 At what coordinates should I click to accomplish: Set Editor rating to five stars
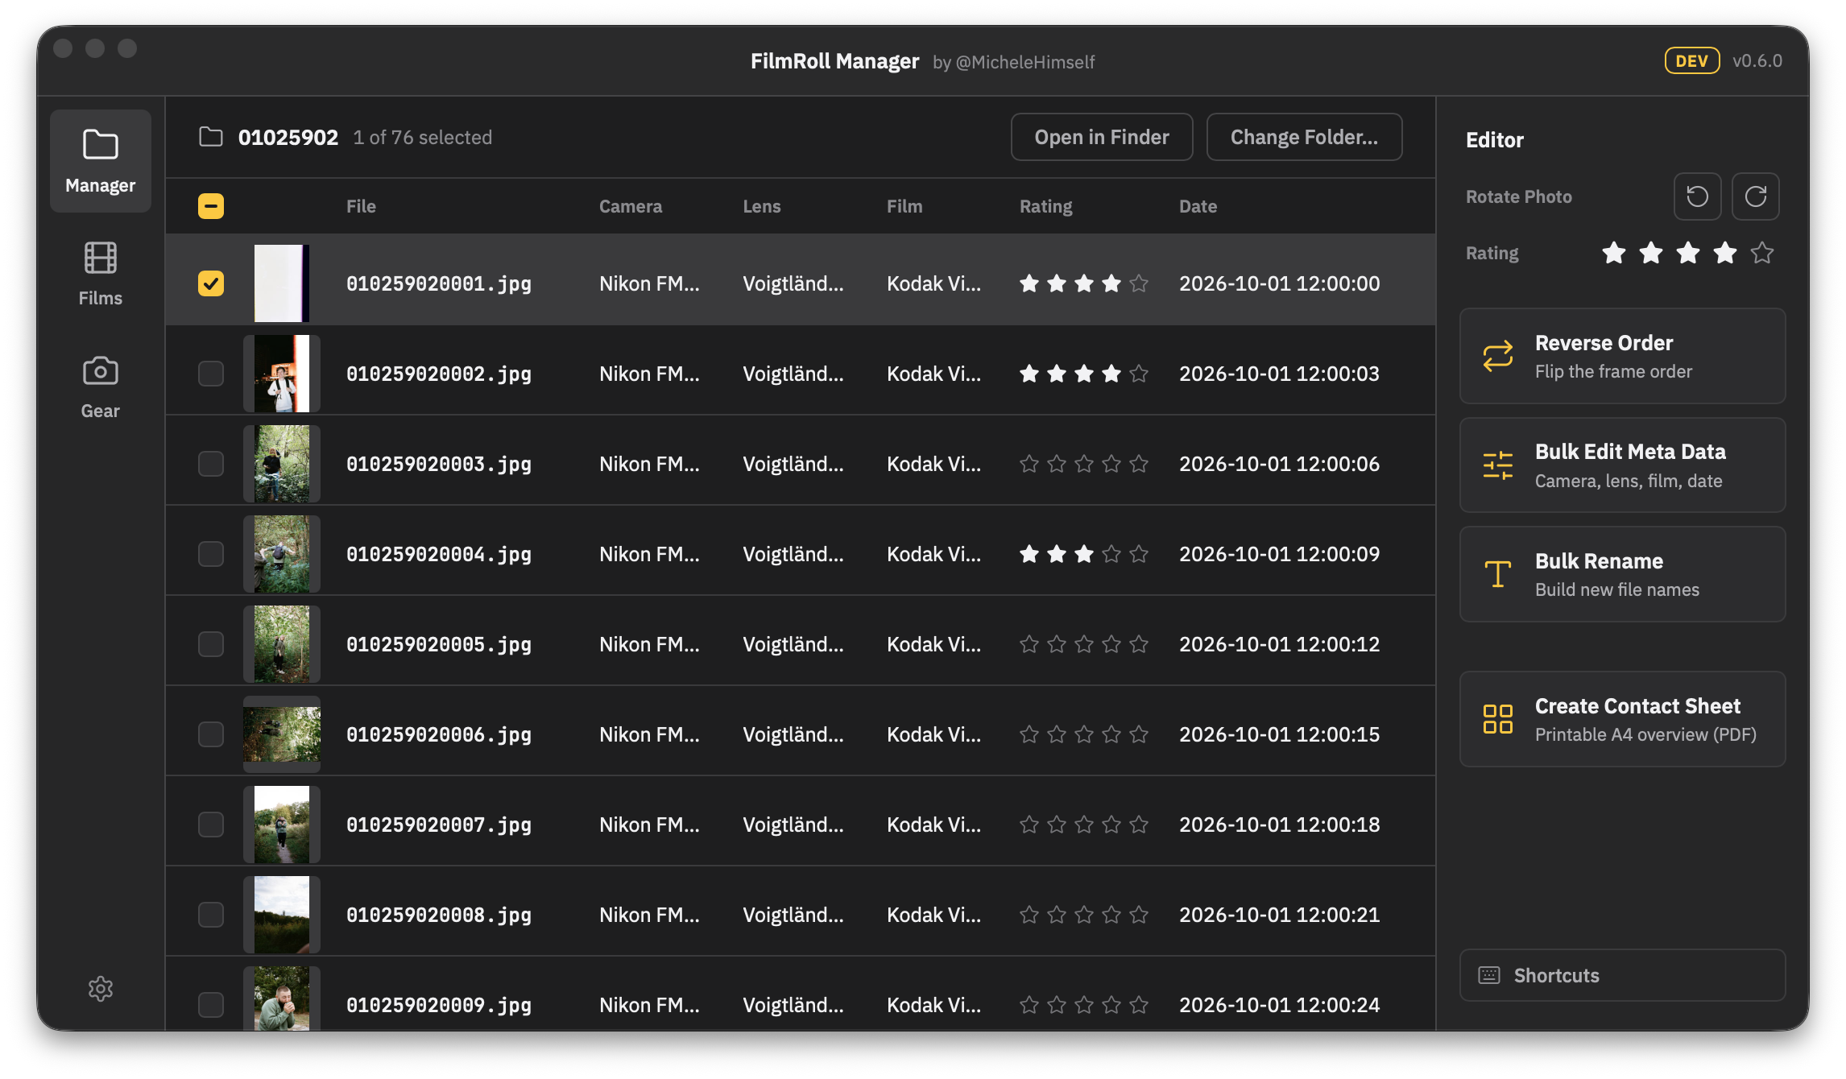click(1762, 253)
